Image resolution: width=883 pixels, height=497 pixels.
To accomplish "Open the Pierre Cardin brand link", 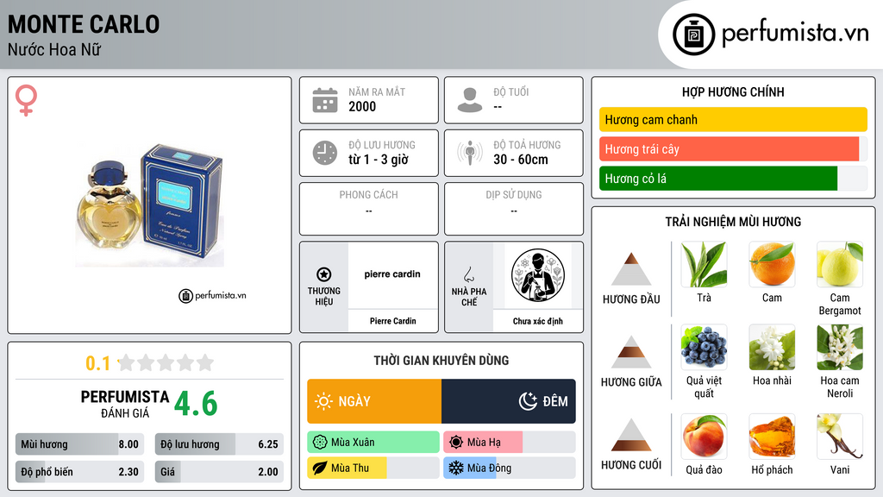I will coord(392,321).
